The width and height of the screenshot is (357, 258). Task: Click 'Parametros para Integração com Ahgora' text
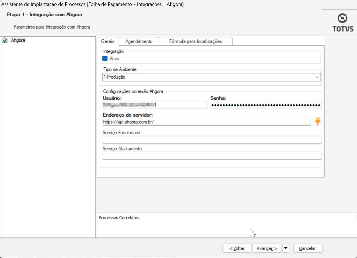click(x=52, y=27)
